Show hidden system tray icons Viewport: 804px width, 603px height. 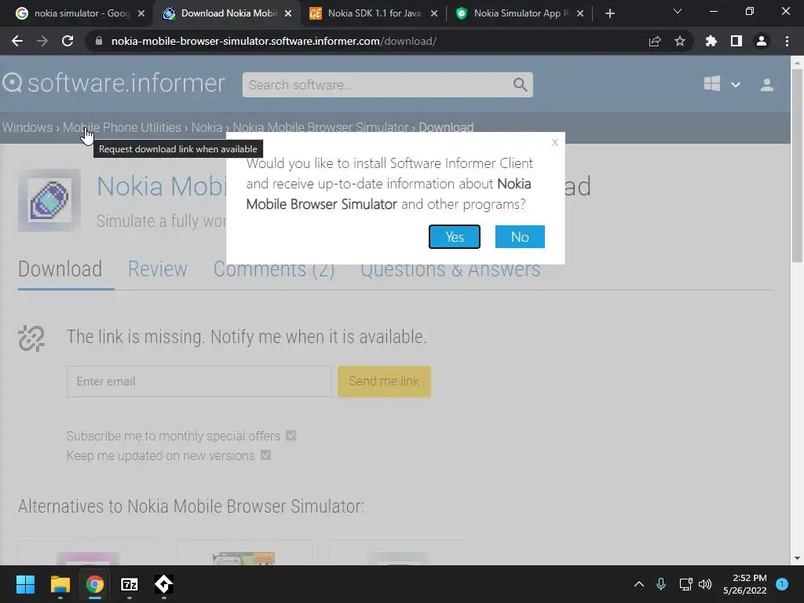click(639, 584)
